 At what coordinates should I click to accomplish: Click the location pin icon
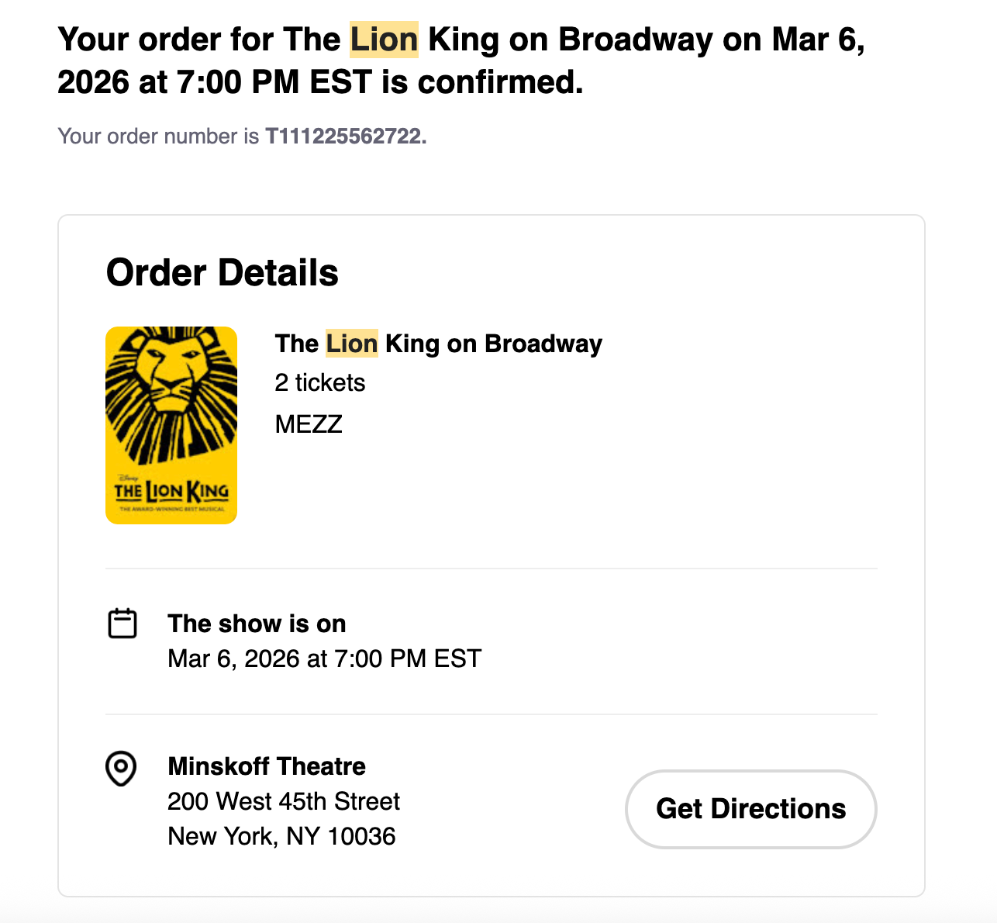[x=121, y=768]
